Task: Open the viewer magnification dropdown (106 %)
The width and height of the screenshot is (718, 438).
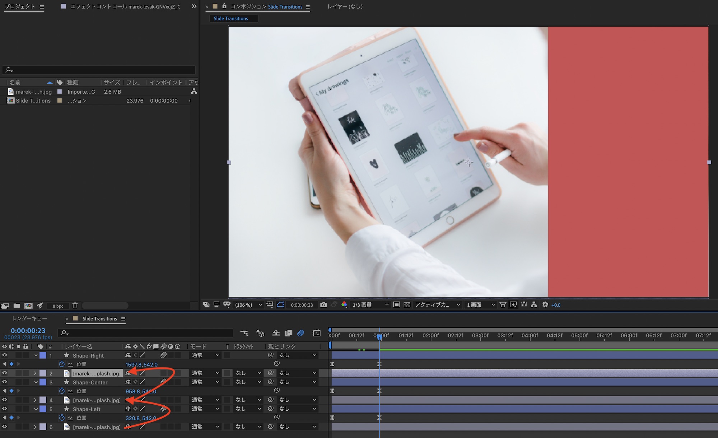Action: tap(248, 305)
